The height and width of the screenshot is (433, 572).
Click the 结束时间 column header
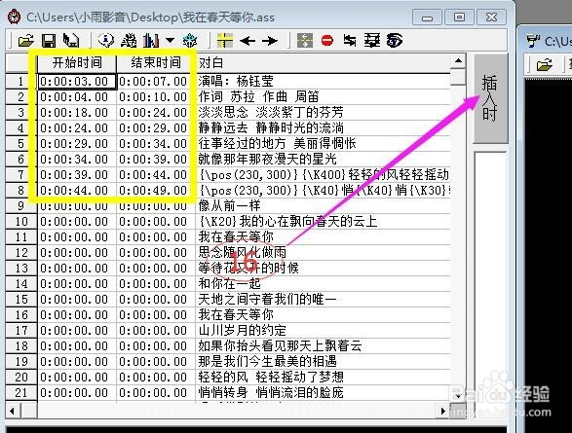pos(156,62)
